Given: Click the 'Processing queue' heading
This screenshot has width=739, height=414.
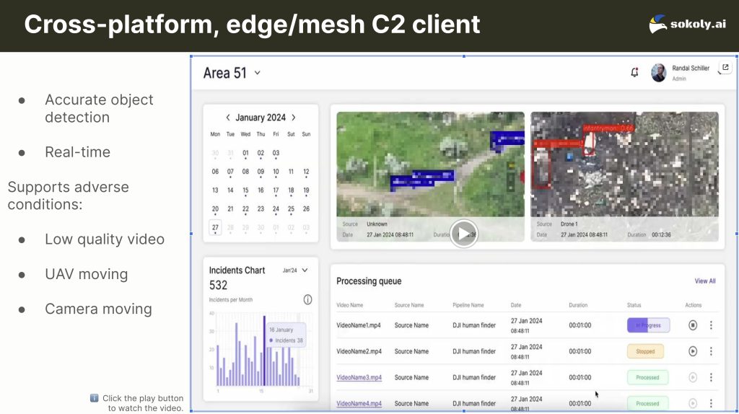Looking at the screenshot, I should coord(369,281).
